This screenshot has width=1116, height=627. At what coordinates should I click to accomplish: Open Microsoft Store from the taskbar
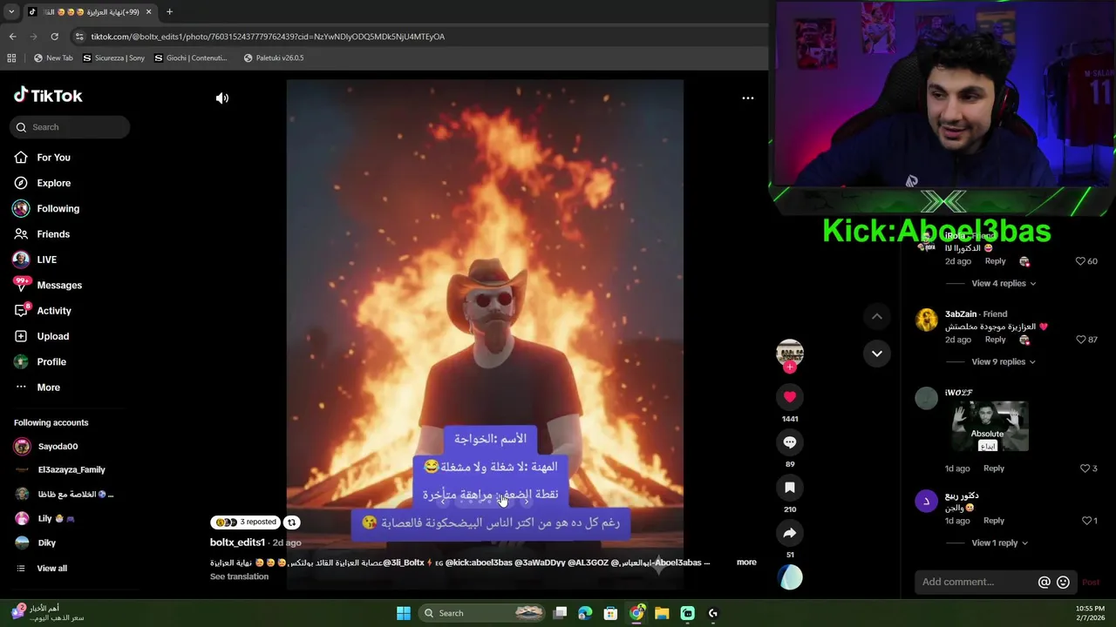point(611,613)
